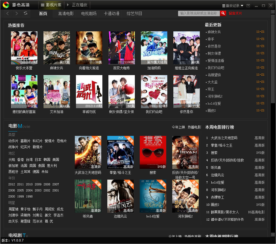276x244 pixels.
Task: Click the 影色高清 app logo icon
Action: point(6,5)
